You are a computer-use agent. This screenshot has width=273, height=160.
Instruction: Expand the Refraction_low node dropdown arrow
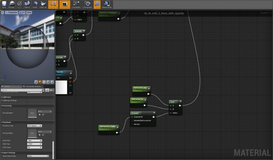(149, 89)
